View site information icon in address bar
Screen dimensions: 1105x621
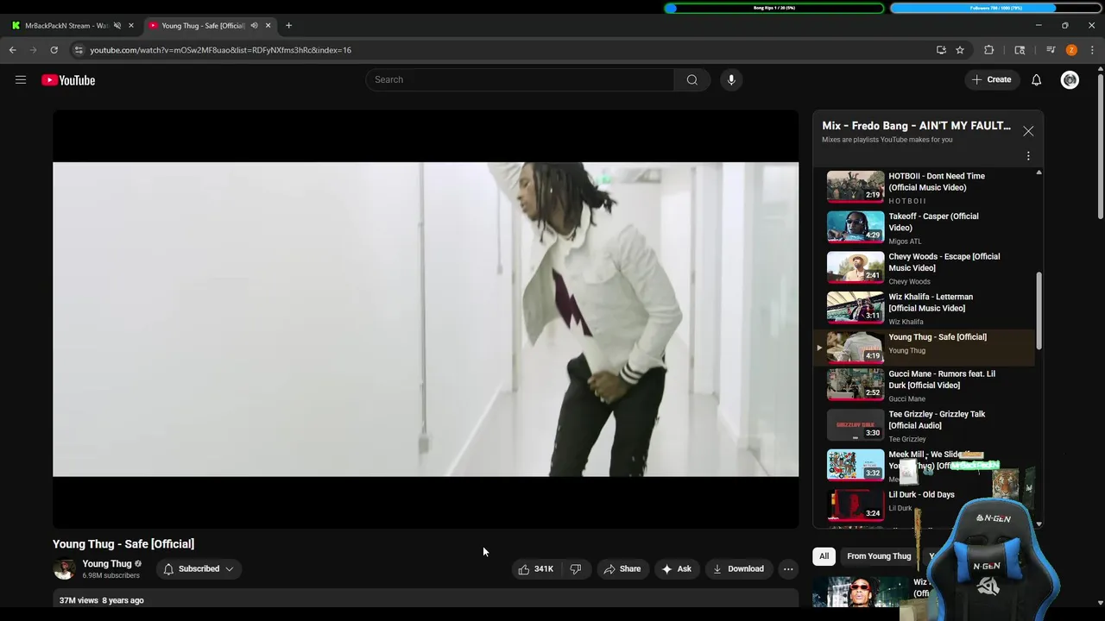(79, 50)
